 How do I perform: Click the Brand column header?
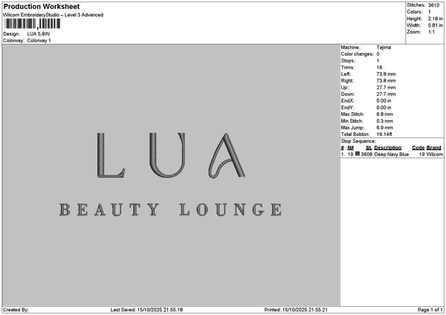tap(434, 148)
